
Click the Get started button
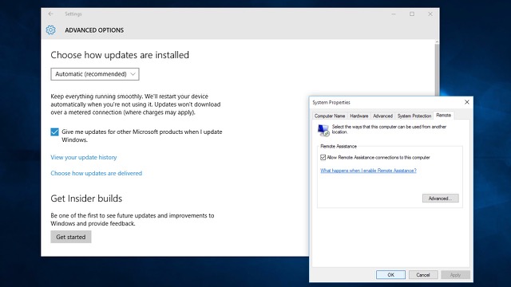click(x=71, y=237)
